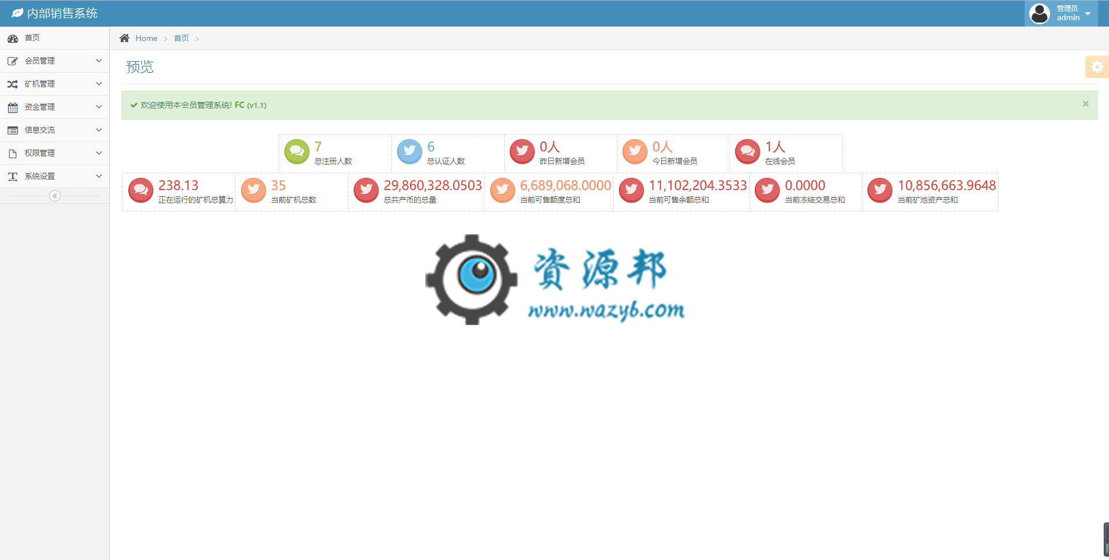Click the 信息交流 list icon

[x=13, y=130]
